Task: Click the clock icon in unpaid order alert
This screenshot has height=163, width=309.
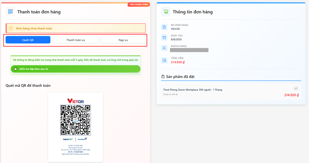Action: tap(11, 28)
